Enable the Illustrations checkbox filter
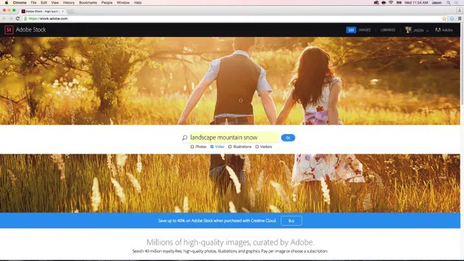Viewport: 464px width, 261px height. [230, 147]
